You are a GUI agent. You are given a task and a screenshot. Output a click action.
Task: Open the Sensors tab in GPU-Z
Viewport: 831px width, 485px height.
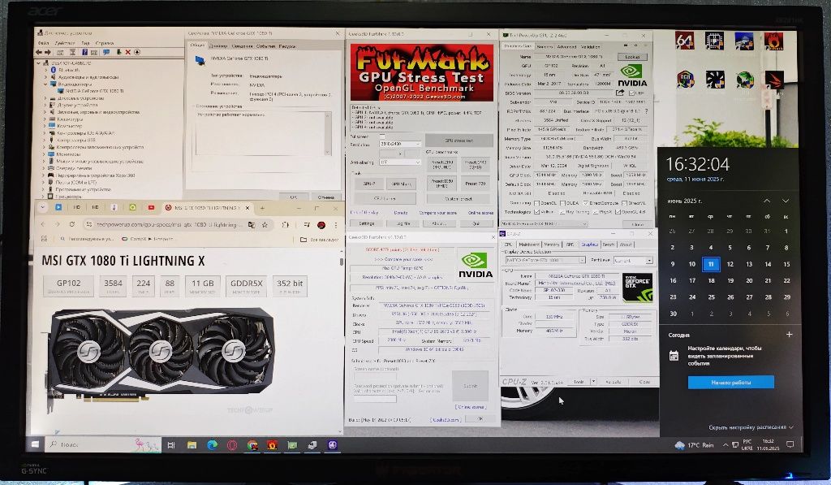pyautogui.click(x=545, y=46)
